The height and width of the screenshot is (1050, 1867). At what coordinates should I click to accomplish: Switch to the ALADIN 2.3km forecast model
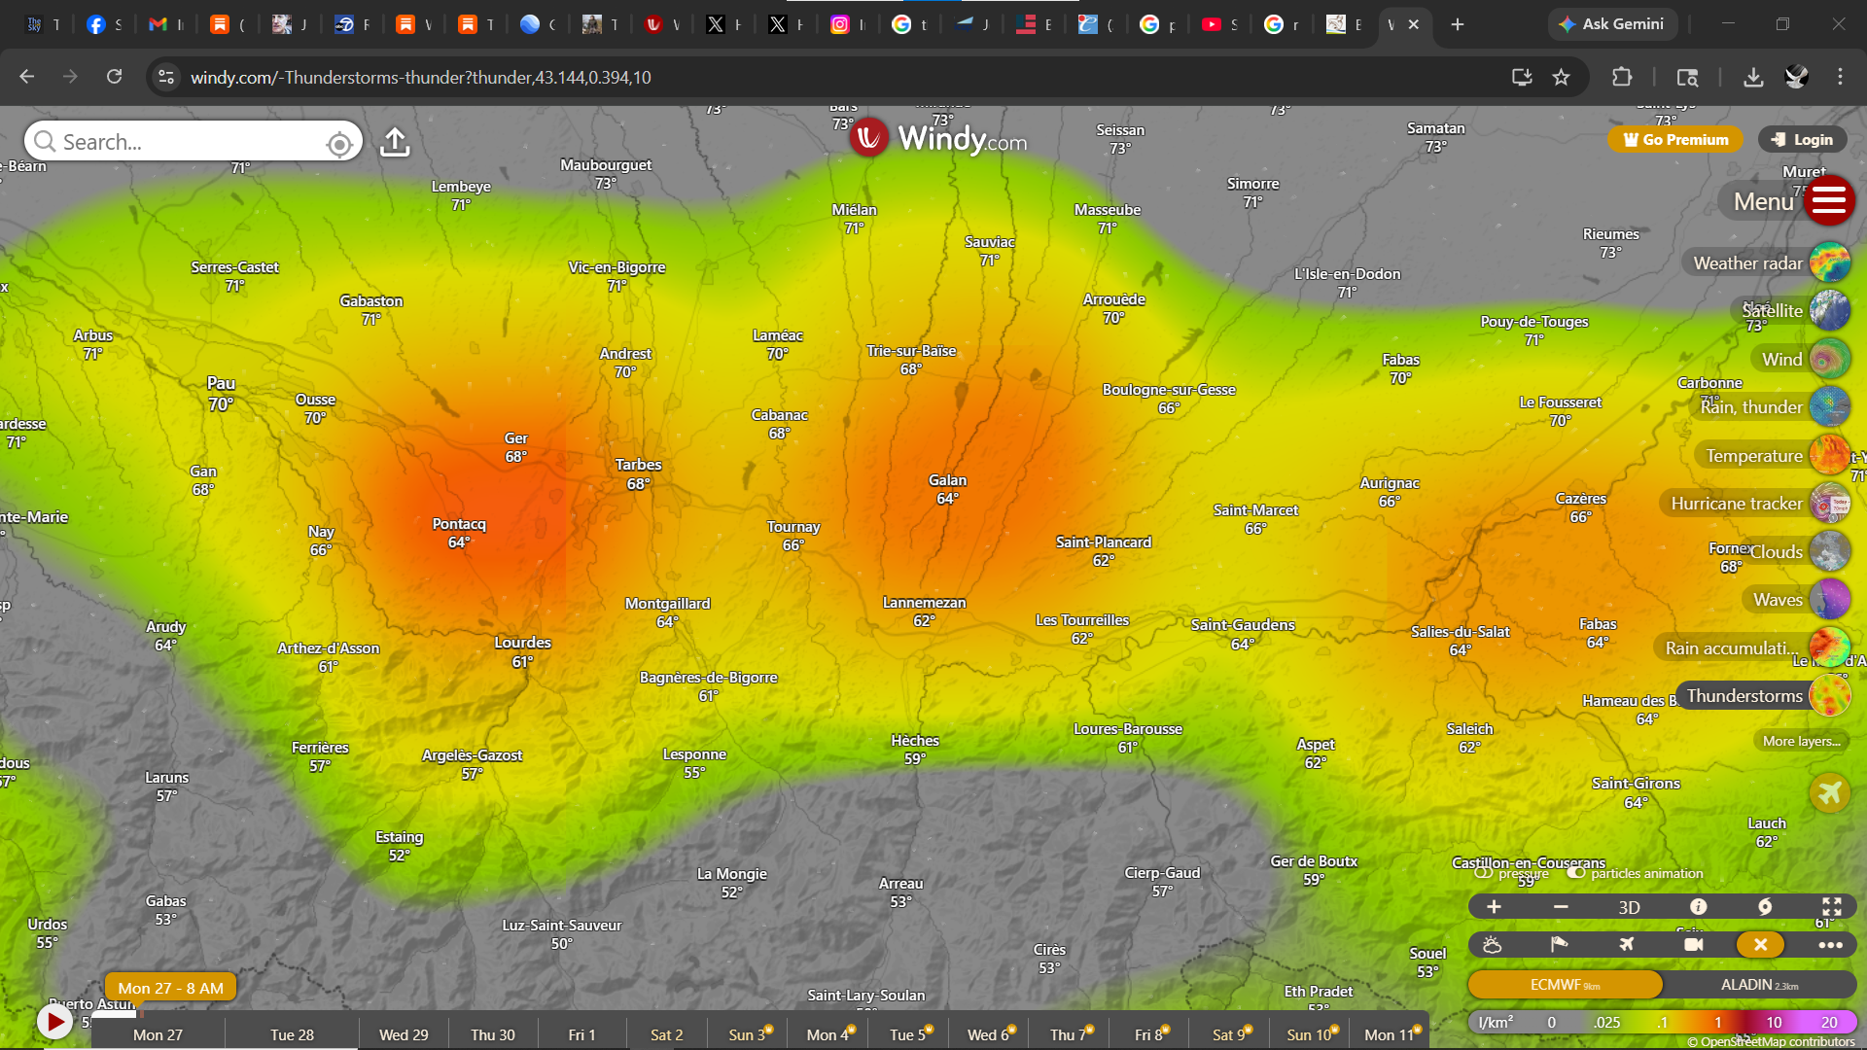(1758, 985)
